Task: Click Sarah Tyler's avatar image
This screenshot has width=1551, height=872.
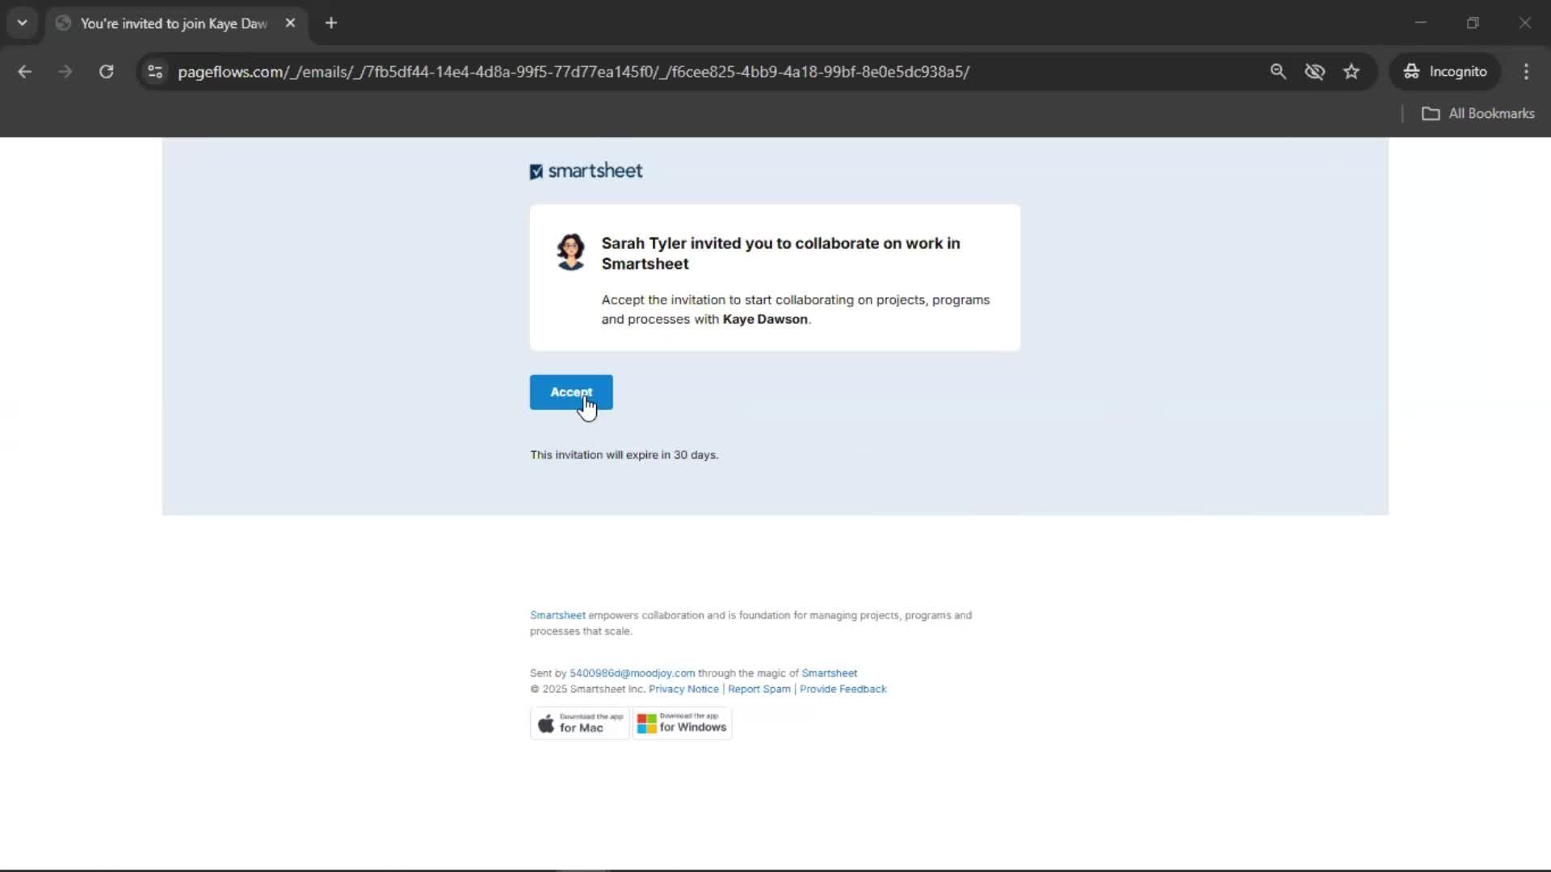Action: click(x=570, y=252)
